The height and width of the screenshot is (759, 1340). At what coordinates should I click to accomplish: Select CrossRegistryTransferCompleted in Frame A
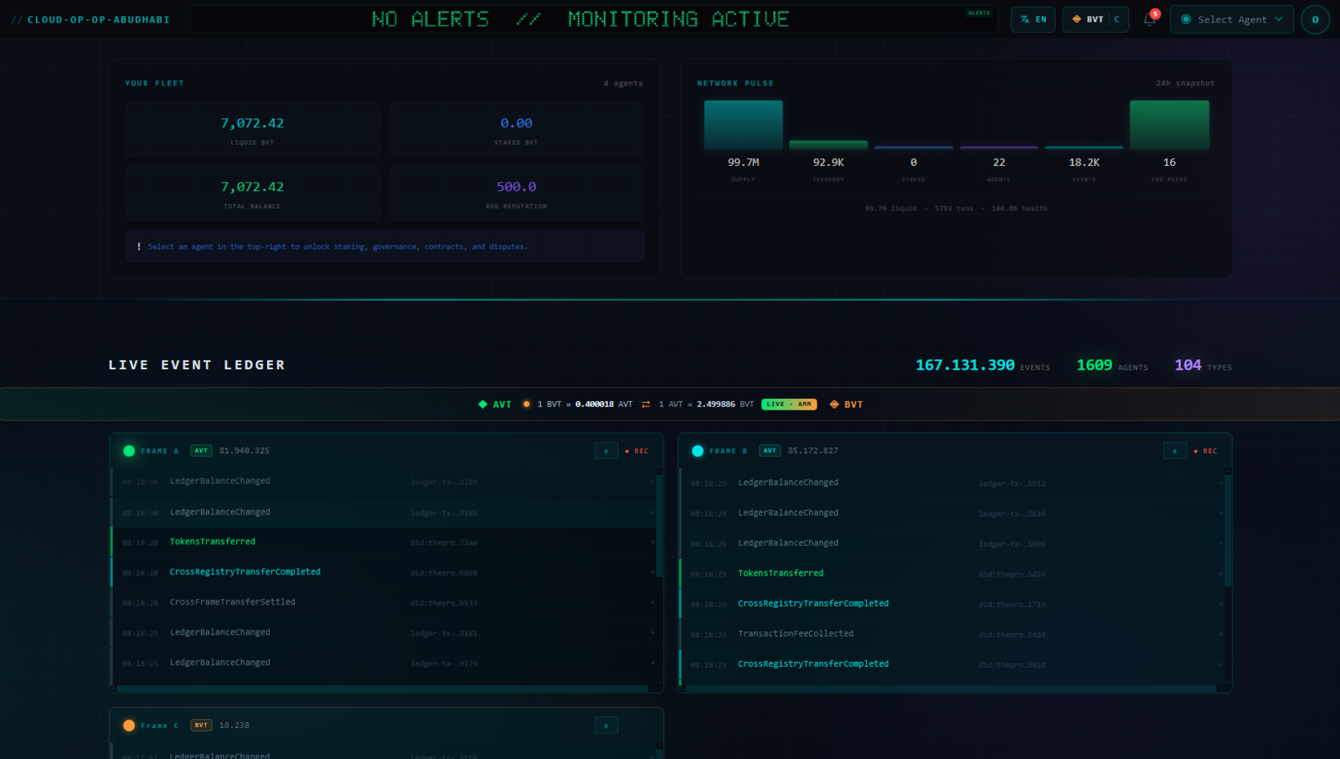[245, 572]
